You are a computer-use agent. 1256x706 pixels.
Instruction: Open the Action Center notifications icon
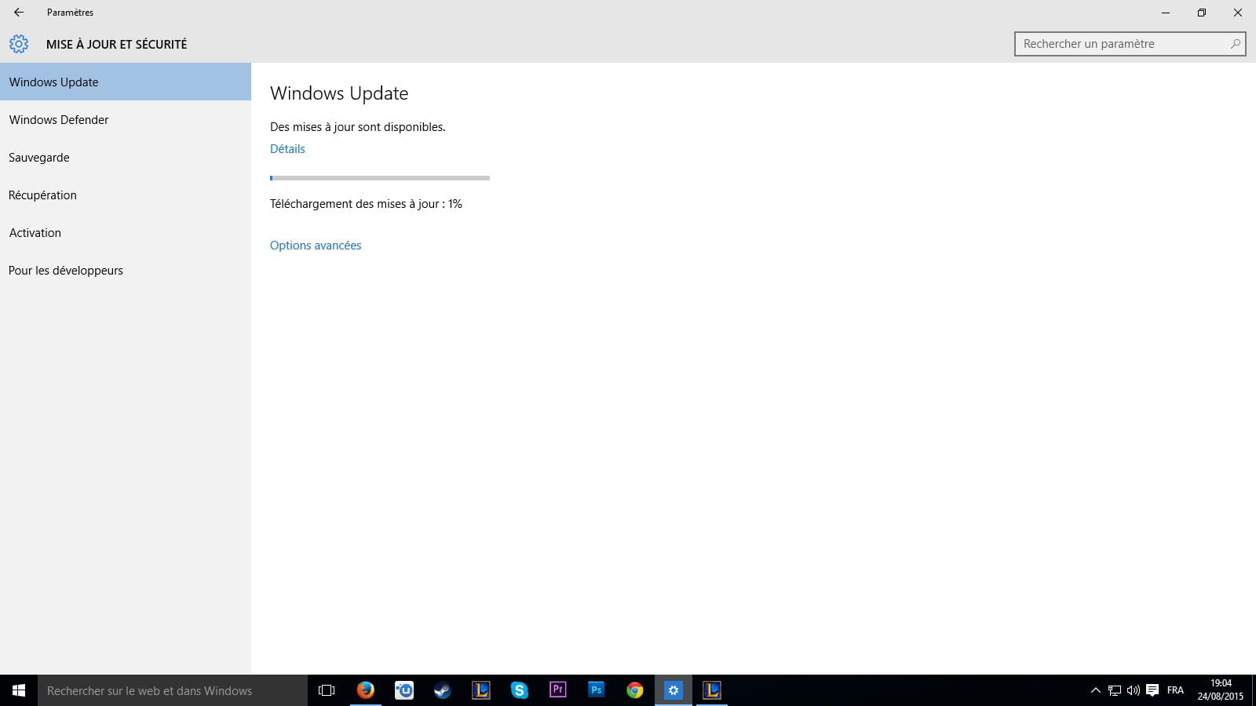coord(1152,690)
